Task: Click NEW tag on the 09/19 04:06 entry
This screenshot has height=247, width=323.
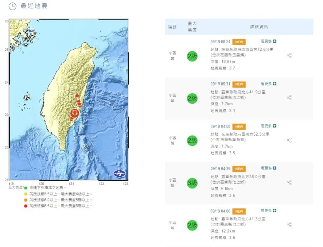Action: (x=239, y=211)
